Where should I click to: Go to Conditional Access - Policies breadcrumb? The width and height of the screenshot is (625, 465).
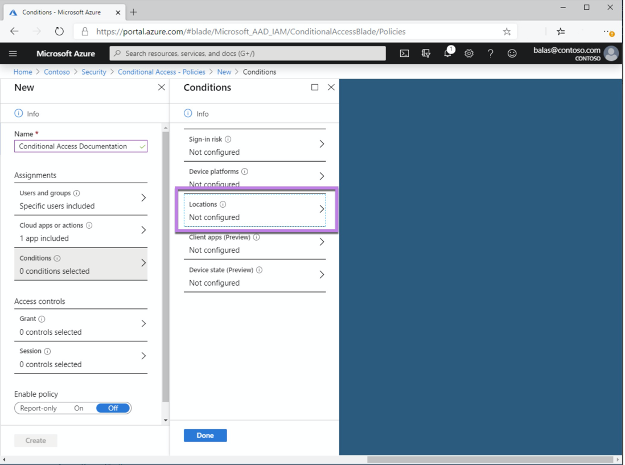coord(162,72)
